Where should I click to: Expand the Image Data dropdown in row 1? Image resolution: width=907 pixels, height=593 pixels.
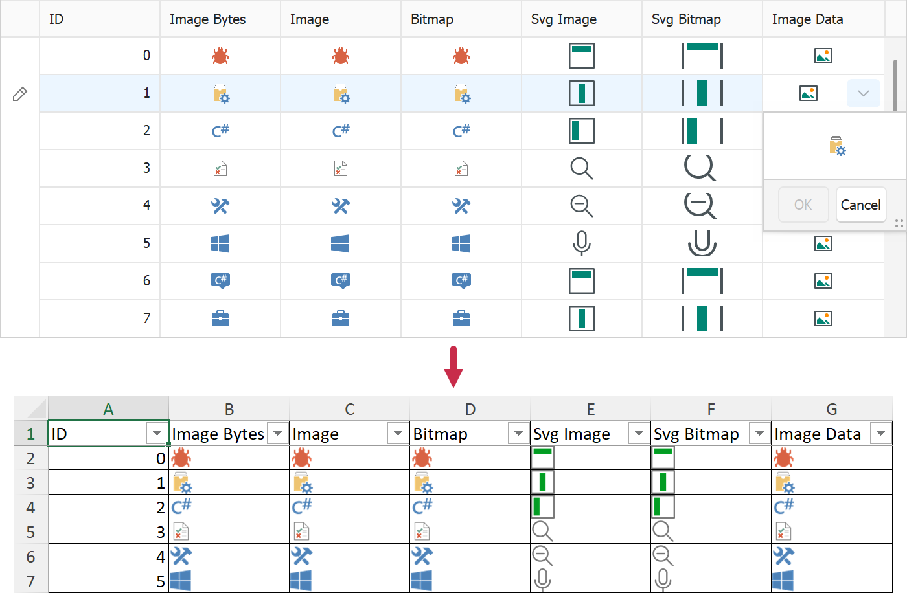(x=863, y=93)
